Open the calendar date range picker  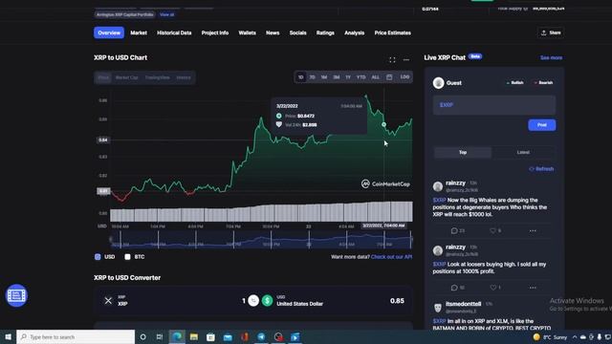coord(389,77)
